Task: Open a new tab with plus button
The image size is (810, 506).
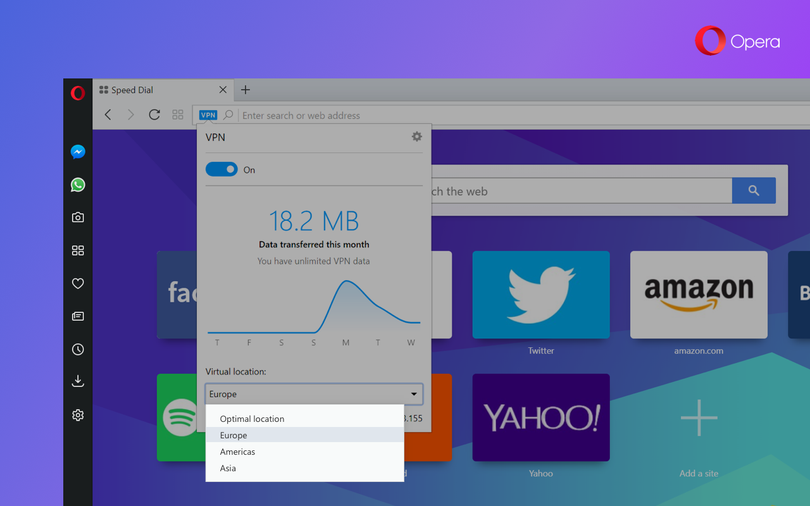Action: point(246,90)
